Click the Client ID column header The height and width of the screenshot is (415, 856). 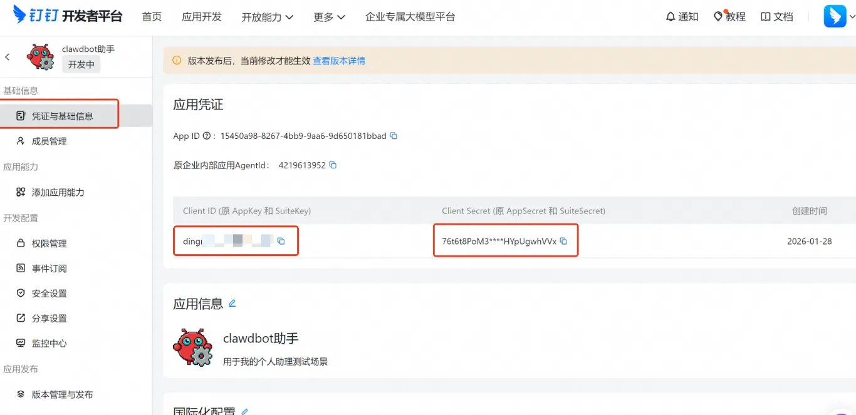point(247,211)
